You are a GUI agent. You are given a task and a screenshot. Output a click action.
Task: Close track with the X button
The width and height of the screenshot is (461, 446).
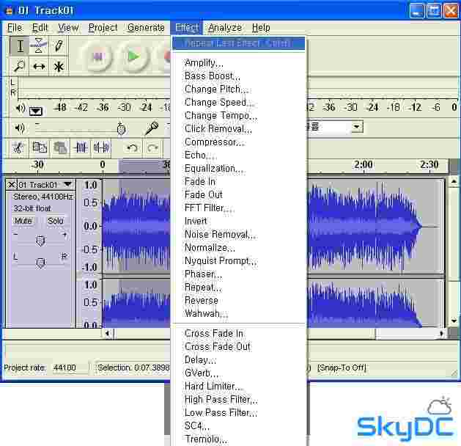11,185
